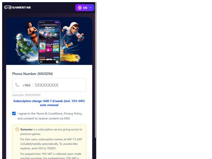Click the "Phone Number (MSISDN)" label
Screen dimensions: 212x159
(x=32, y=74)
